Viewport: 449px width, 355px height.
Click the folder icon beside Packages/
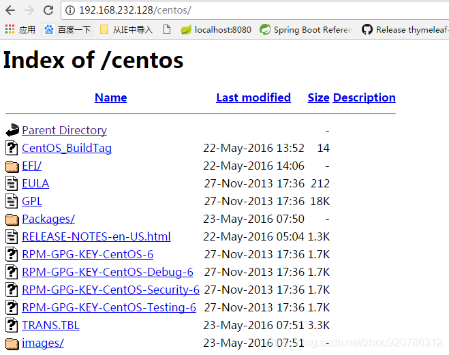(x=12, y=219)
